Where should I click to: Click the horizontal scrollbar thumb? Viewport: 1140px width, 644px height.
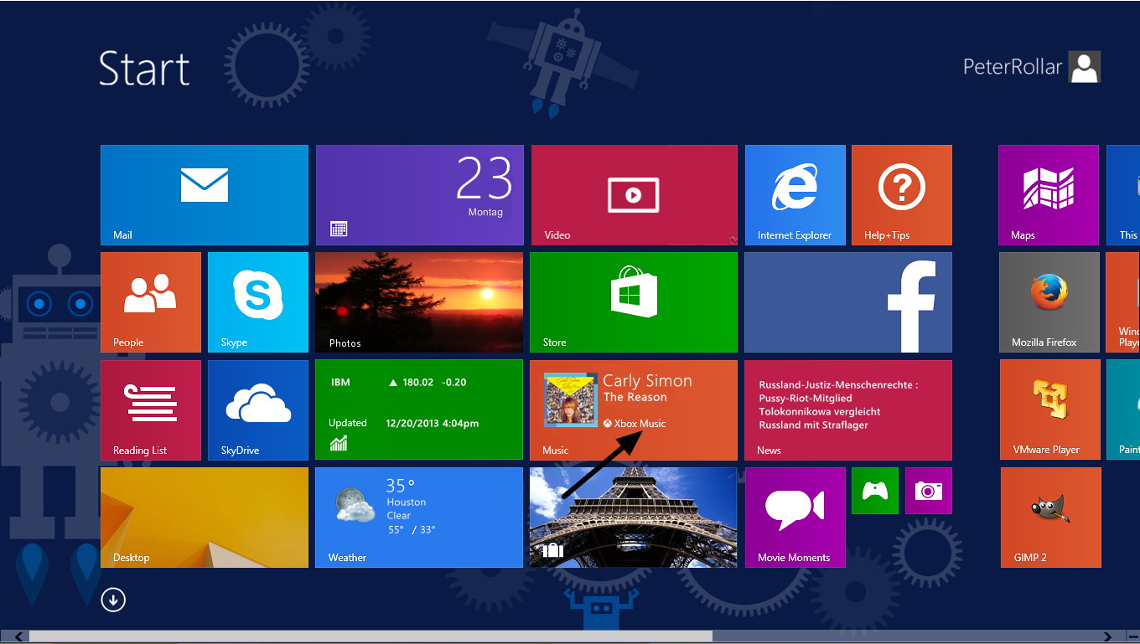[x=370, y=636]
